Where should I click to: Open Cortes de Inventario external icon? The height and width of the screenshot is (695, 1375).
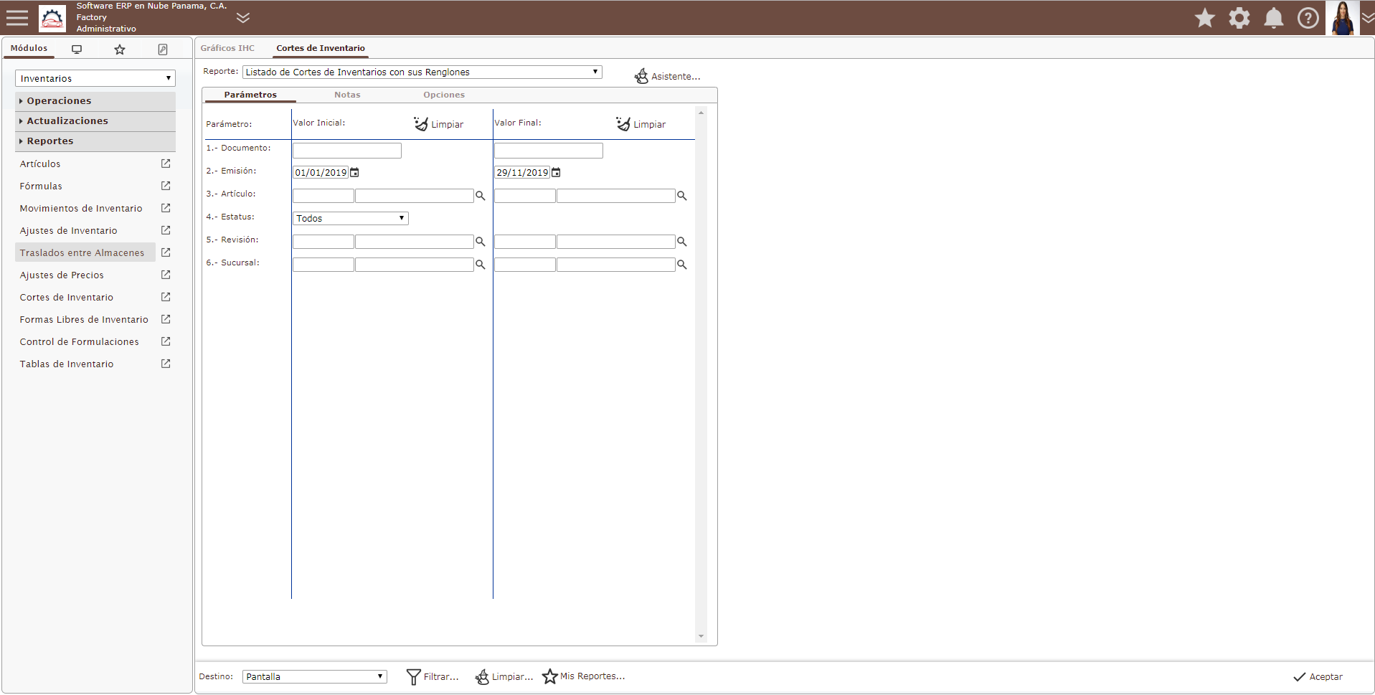click(x=166, y=297)
